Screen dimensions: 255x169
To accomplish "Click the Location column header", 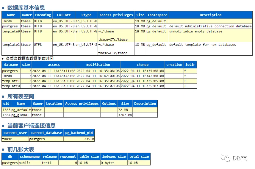I will click(54, 104).
